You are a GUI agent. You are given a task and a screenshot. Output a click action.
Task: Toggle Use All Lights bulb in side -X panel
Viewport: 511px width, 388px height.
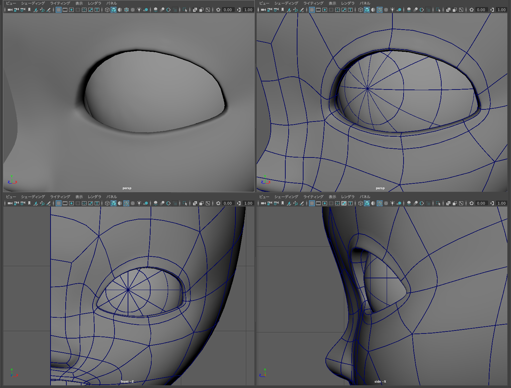[392, 203]
